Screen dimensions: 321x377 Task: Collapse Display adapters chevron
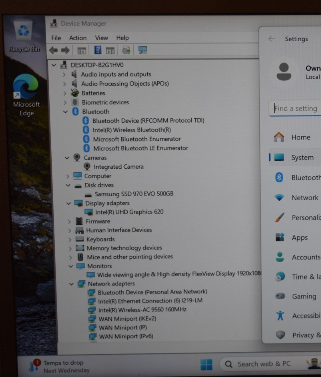click(68, 203)
